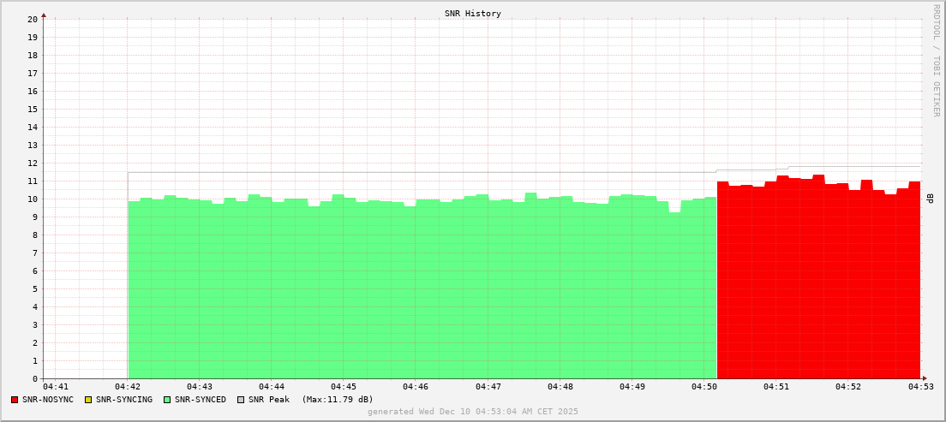946x422 pixels.
Task: Click the yellow SNR-SYNCING legend swatch
Action: (87, 400)
